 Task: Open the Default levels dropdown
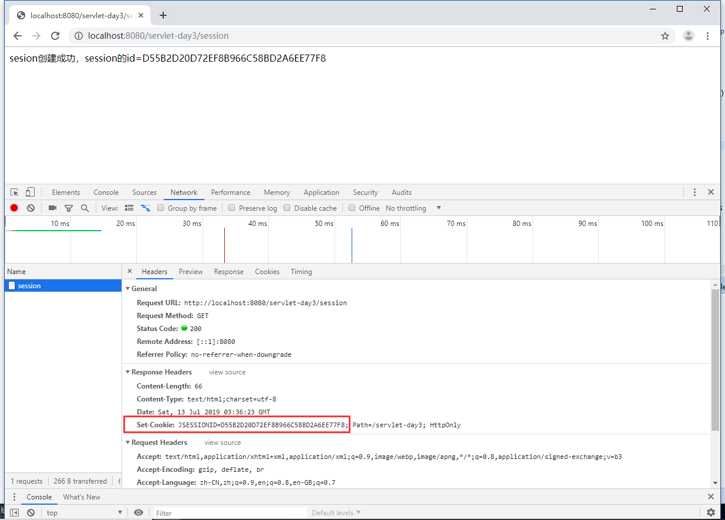336,512
